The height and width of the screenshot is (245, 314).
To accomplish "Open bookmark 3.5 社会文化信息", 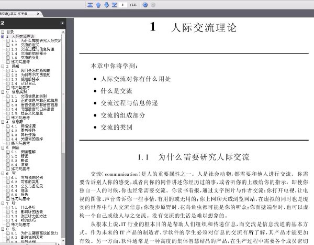I will 27,113.
